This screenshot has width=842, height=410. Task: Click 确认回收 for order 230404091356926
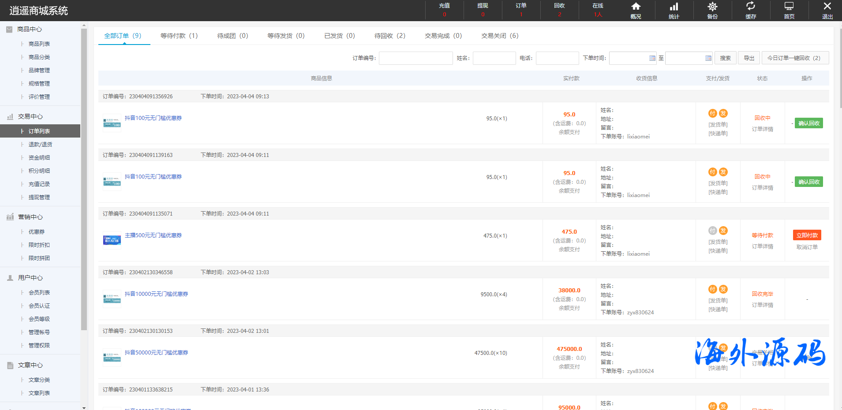click(x=808, y=123)
